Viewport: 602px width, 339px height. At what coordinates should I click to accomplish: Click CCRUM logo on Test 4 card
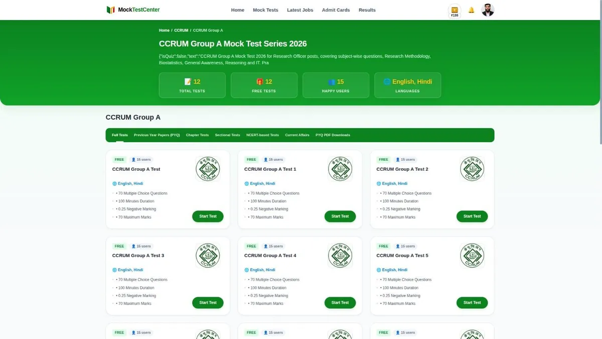click(x=340, y=255)
